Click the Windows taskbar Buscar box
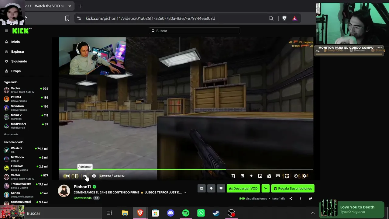This screenshot has height=219, width=389. (63, 213)
